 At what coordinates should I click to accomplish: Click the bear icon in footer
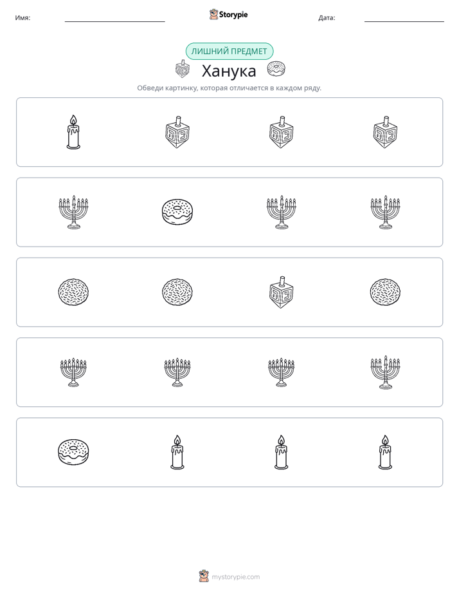tap(204, 576)
